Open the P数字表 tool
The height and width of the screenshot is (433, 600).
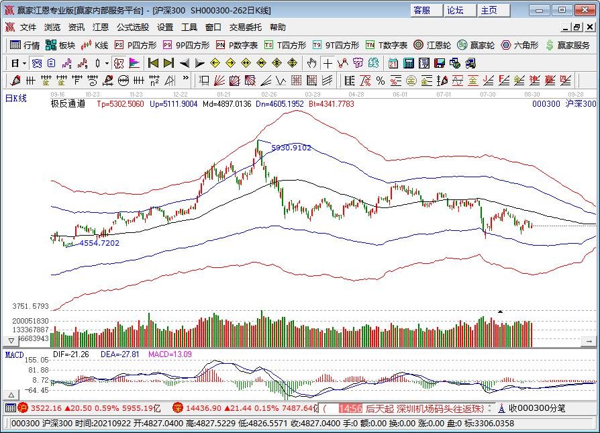point(237,45)
